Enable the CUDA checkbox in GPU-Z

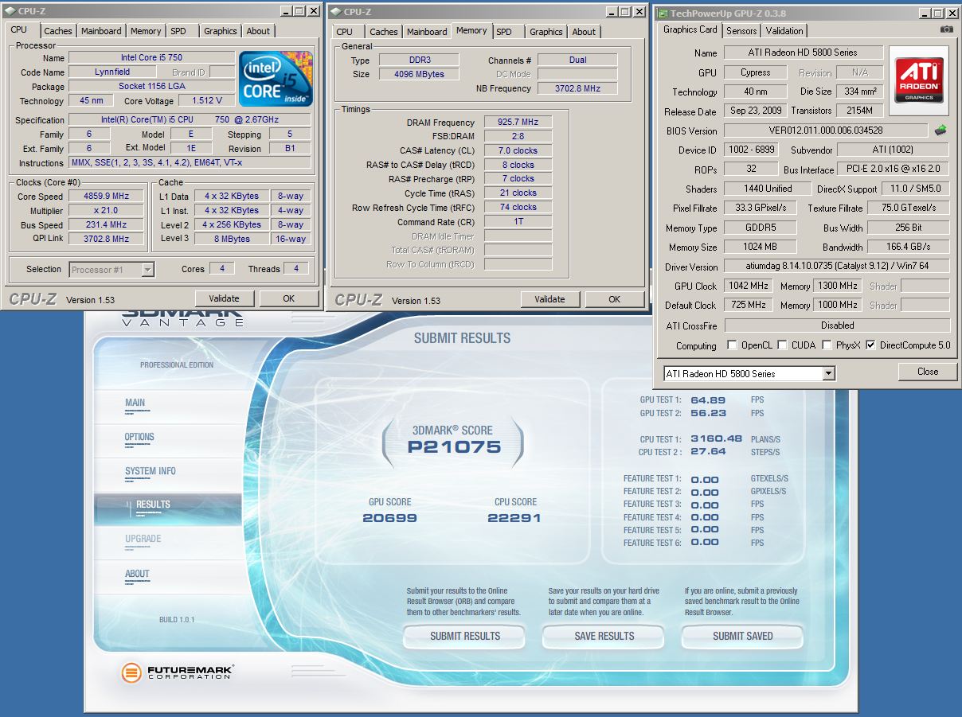[782, 345]
